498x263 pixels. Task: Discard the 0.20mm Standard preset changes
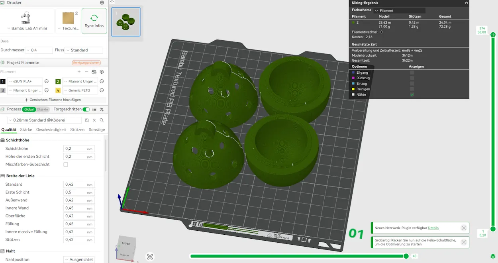click(x=94, y=120)
